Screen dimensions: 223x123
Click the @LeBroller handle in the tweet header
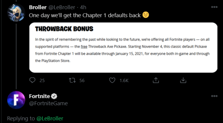(x=62, y=7)
